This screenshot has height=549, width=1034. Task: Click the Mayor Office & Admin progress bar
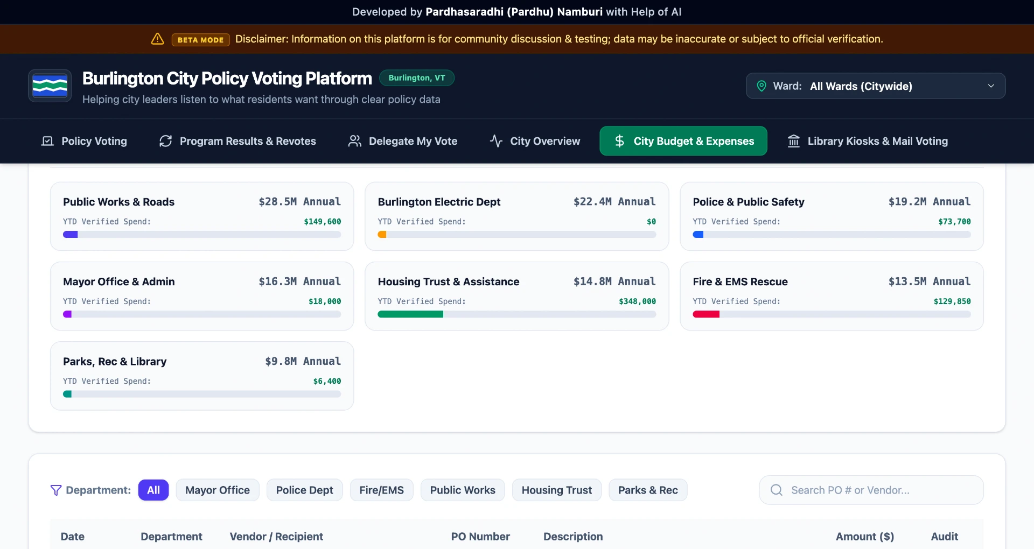[202, 314]
